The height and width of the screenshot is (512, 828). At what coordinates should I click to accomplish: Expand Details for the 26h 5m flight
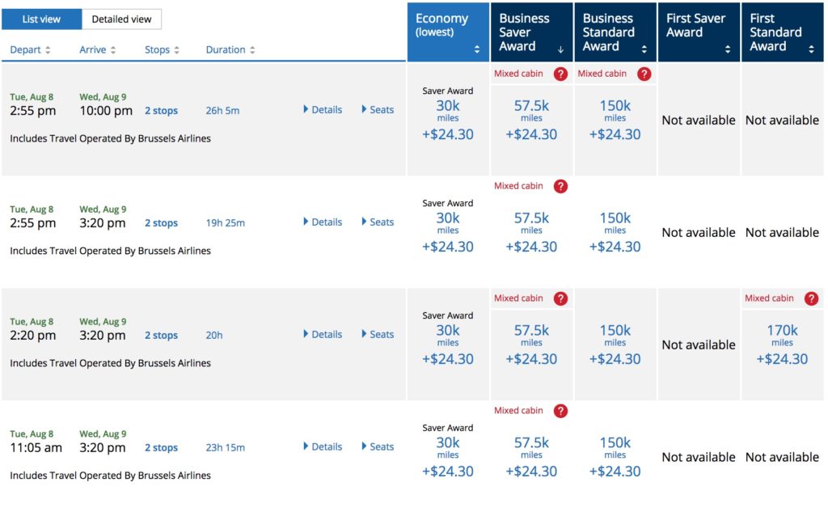[x=323, y=110]
